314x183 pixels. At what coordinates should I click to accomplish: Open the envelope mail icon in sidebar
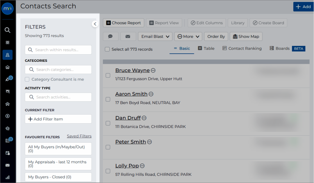pyautogui.click(x=8, y=165)
